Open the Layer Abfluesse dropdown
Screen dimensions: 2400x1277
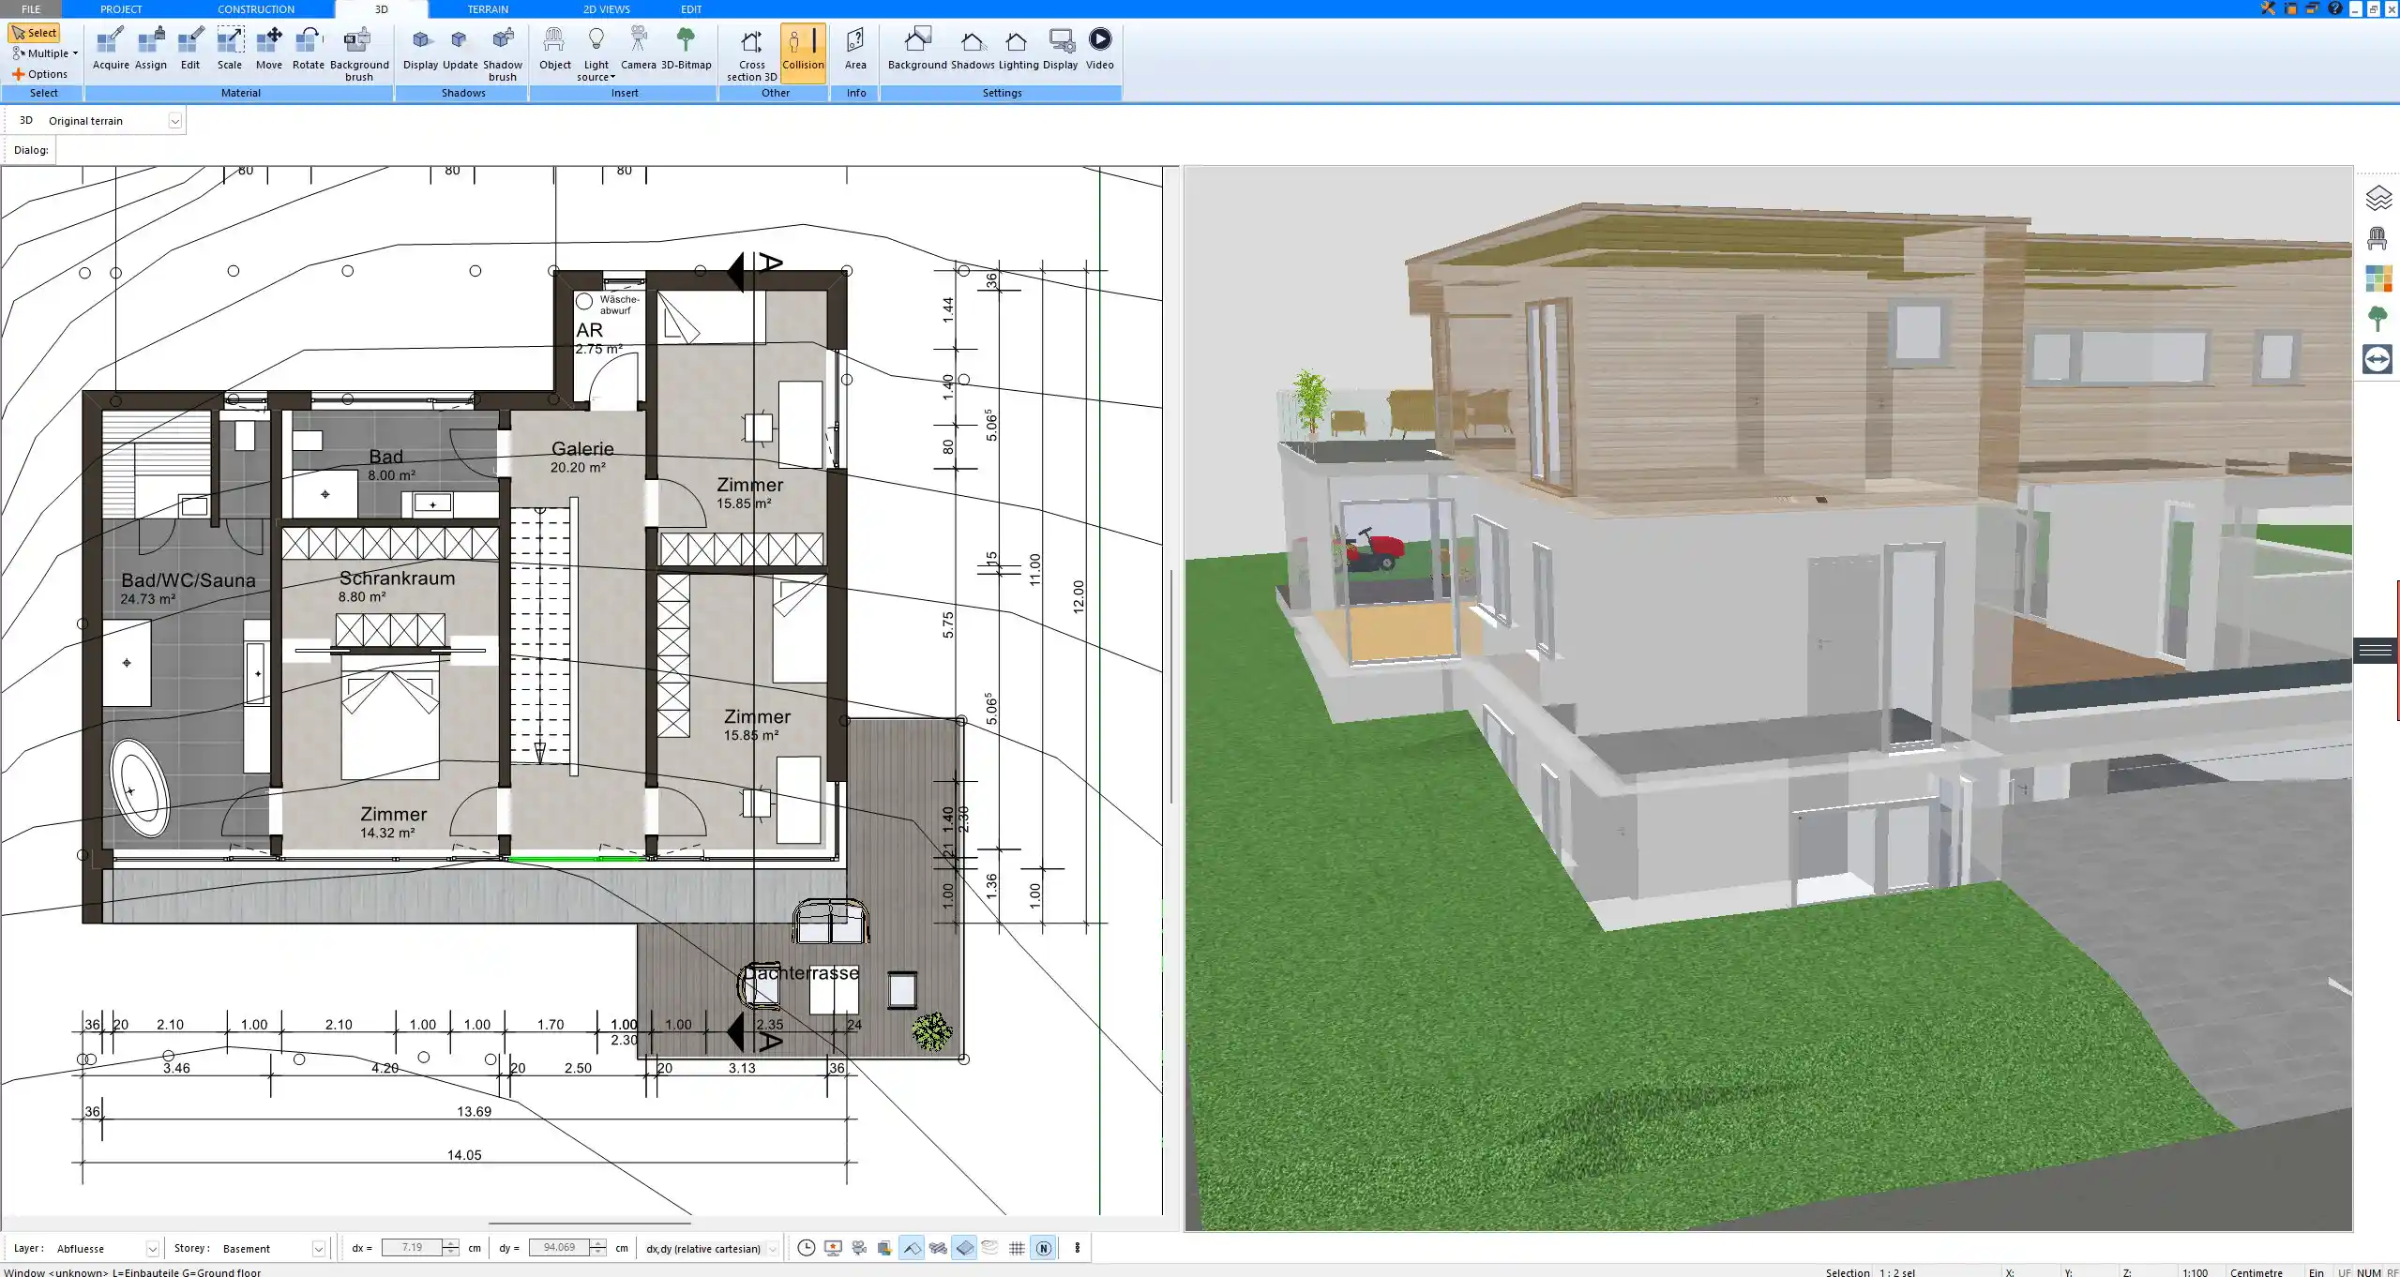point(152,1249)
